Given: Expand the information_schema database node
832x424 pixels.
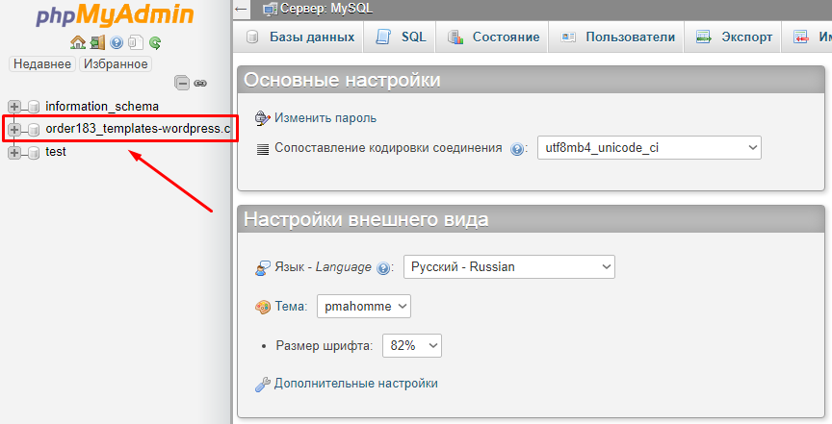Looking at the screenshot, I should click(x=14, y=107).
